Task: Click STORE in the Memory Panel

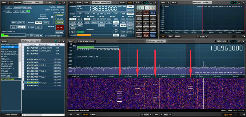Action: (4, 41)
